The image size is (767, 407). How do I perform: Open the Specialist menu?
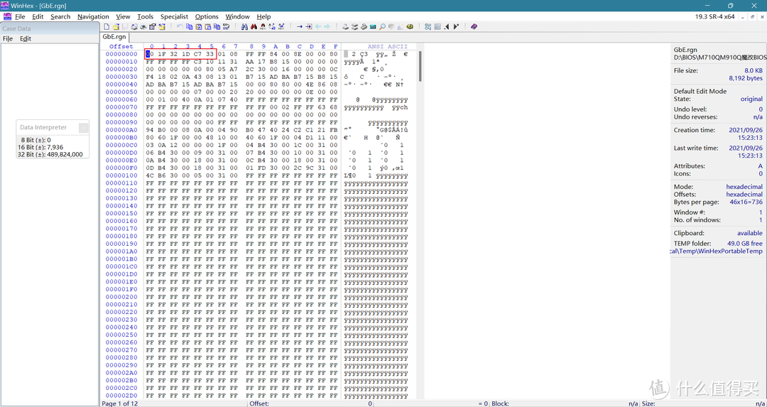click(x=174, y=16)
